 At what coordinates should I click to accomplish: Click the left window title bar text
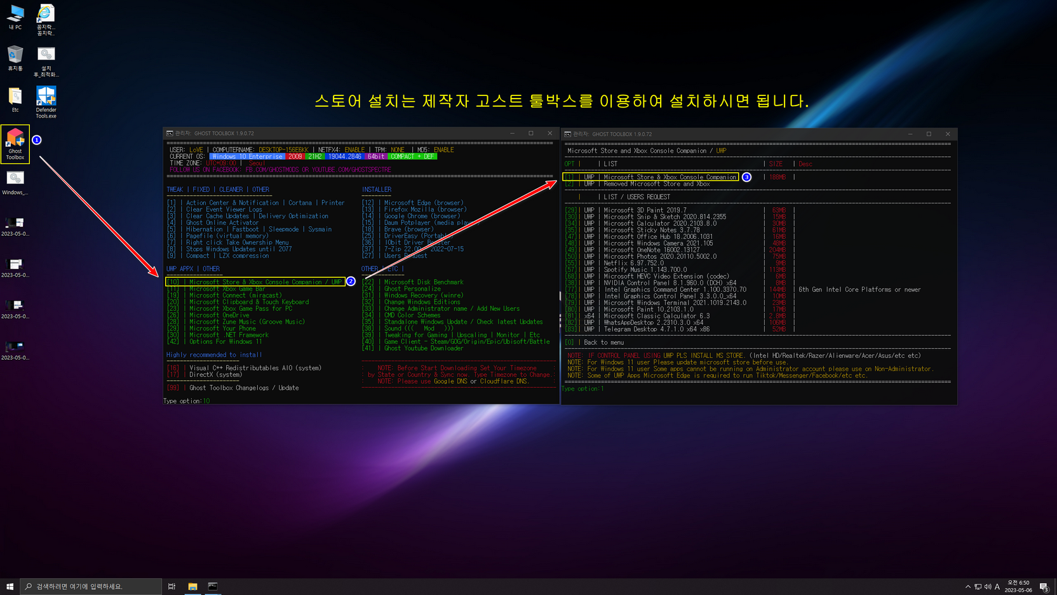214,133
